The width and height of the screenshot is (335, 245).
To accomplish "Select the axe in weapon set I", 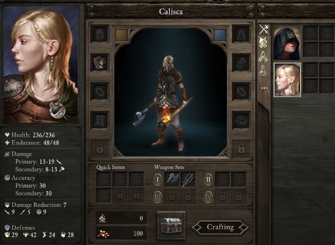I will (172, 179).
